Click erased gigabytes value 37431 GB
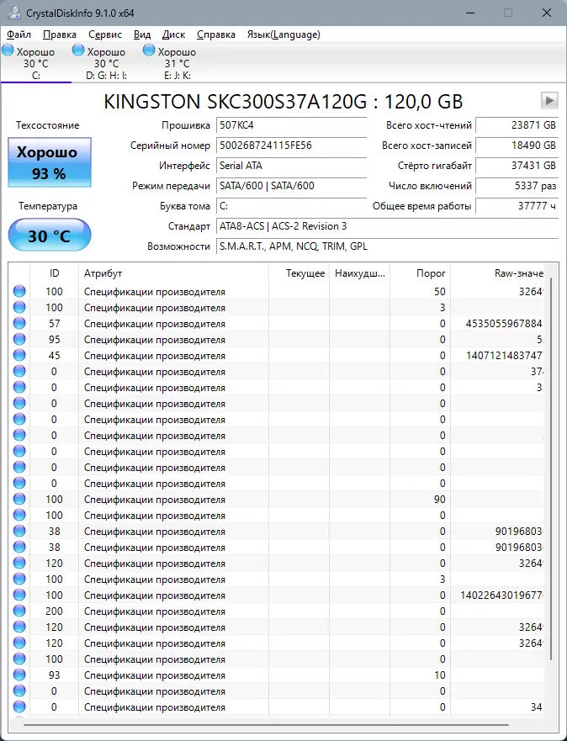The height and width of the screenshot is (741, 567). click(517, 166)
